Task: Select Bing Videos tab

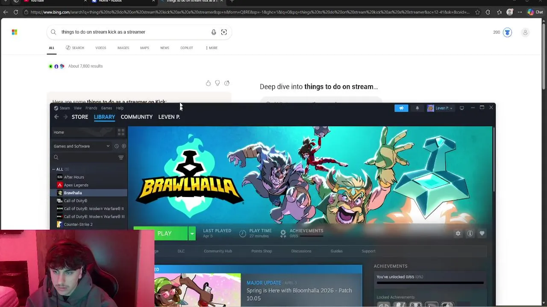Action: coord(101,48)
